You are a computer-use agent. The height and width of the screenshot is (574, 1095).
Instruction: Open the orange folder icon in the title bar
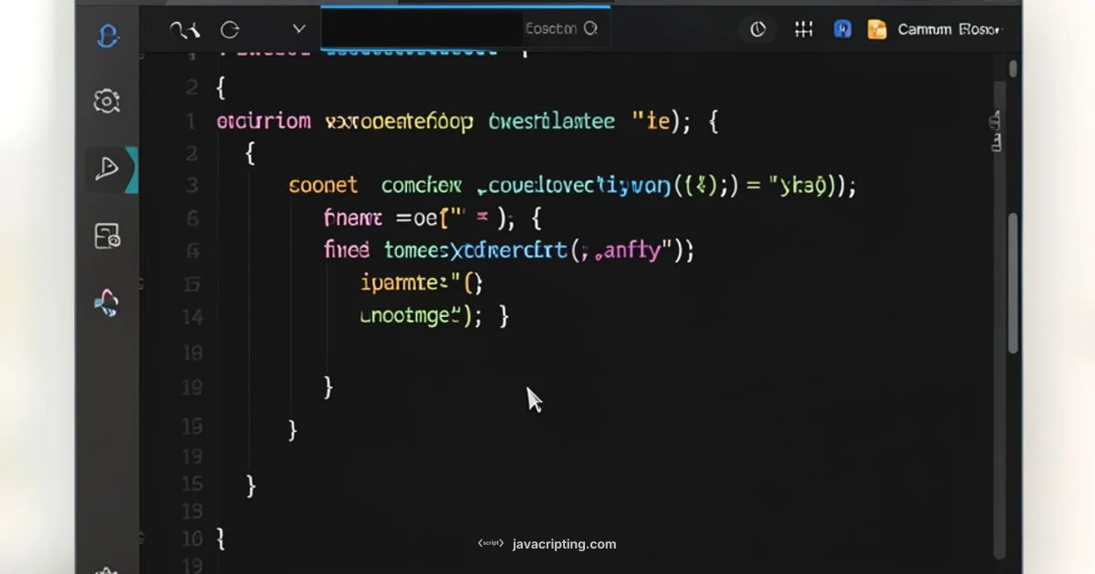876,28
